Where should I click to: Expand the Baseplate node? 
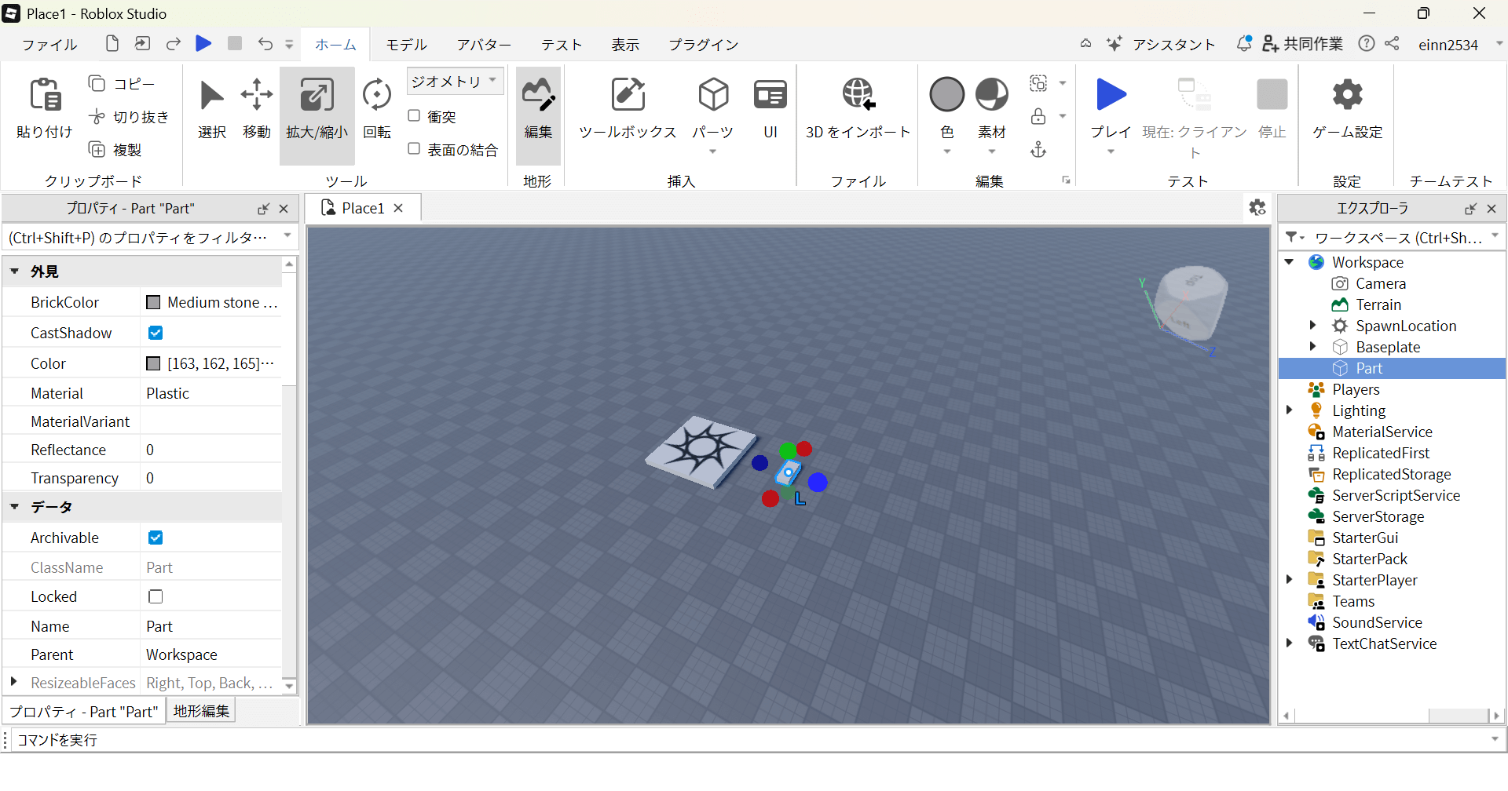coord(1312,346)
